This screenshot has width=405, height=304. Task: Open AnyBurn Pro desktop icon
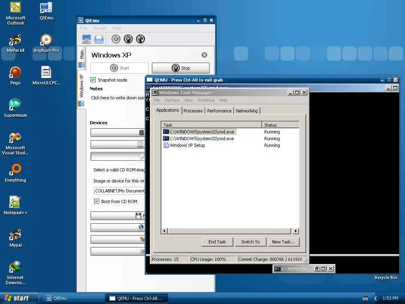point(46,44)
